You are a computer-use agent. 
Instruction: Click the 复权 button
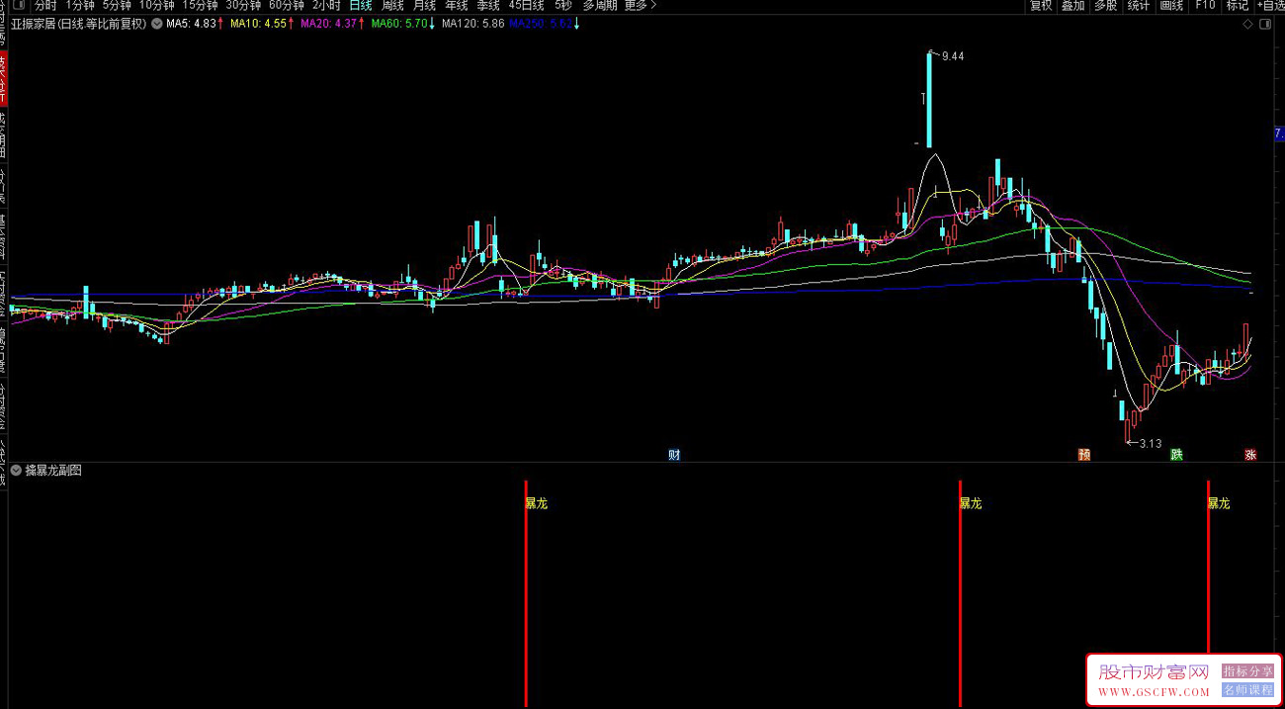1041,5
